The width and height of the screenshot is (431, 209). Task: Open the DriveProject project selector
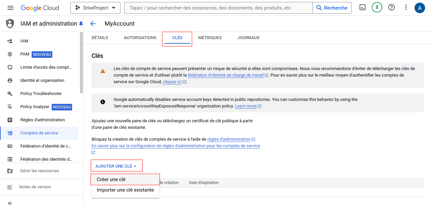tap(95, 8)
